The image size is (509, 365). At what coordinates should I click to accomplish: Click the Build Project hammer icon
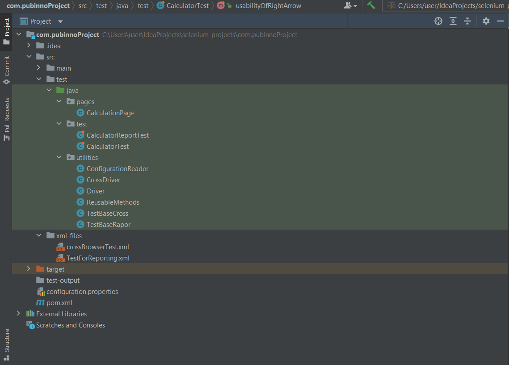click(x=371, y=5)
